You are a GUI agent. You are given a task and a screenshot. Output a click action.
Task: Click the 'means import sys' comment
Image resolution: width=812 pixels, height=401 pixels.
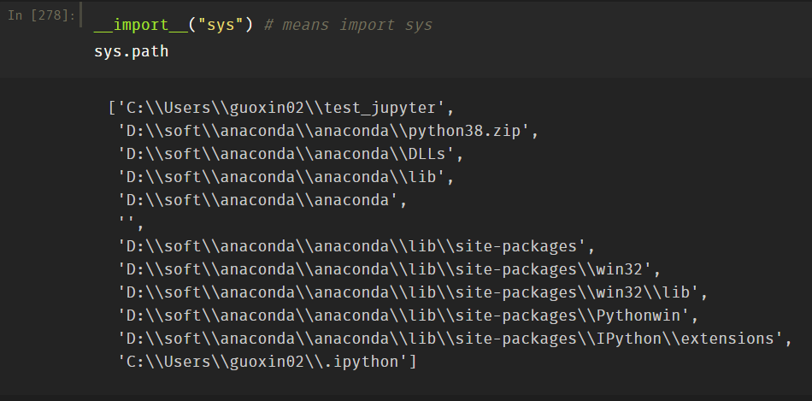click(348, 25)
